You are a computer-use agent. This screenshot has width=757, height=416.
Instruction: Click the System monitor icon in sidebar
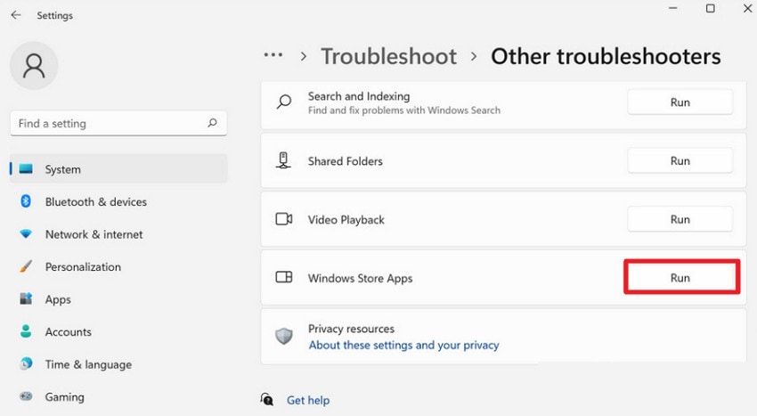[x=26, y=169]
